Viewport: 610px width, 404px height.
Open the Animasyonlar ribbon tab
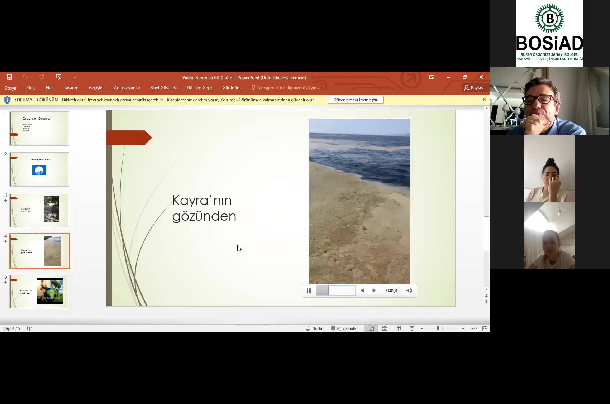click(x=127, y=88)
